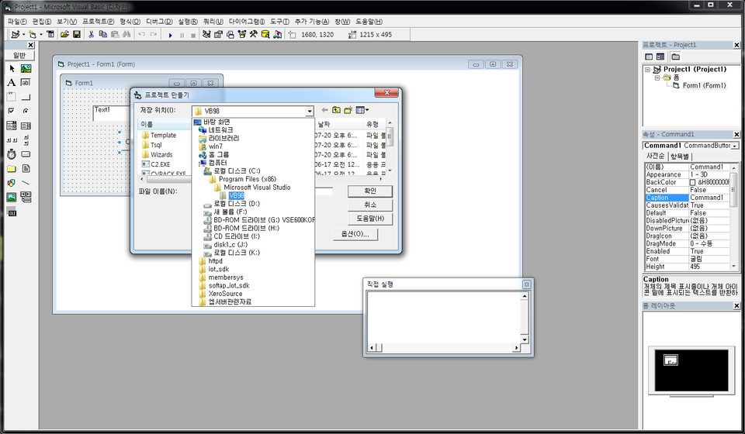This screenshot has height=434, width=745.
Task: Select the Label control tool
Action: tap(12, 82)
